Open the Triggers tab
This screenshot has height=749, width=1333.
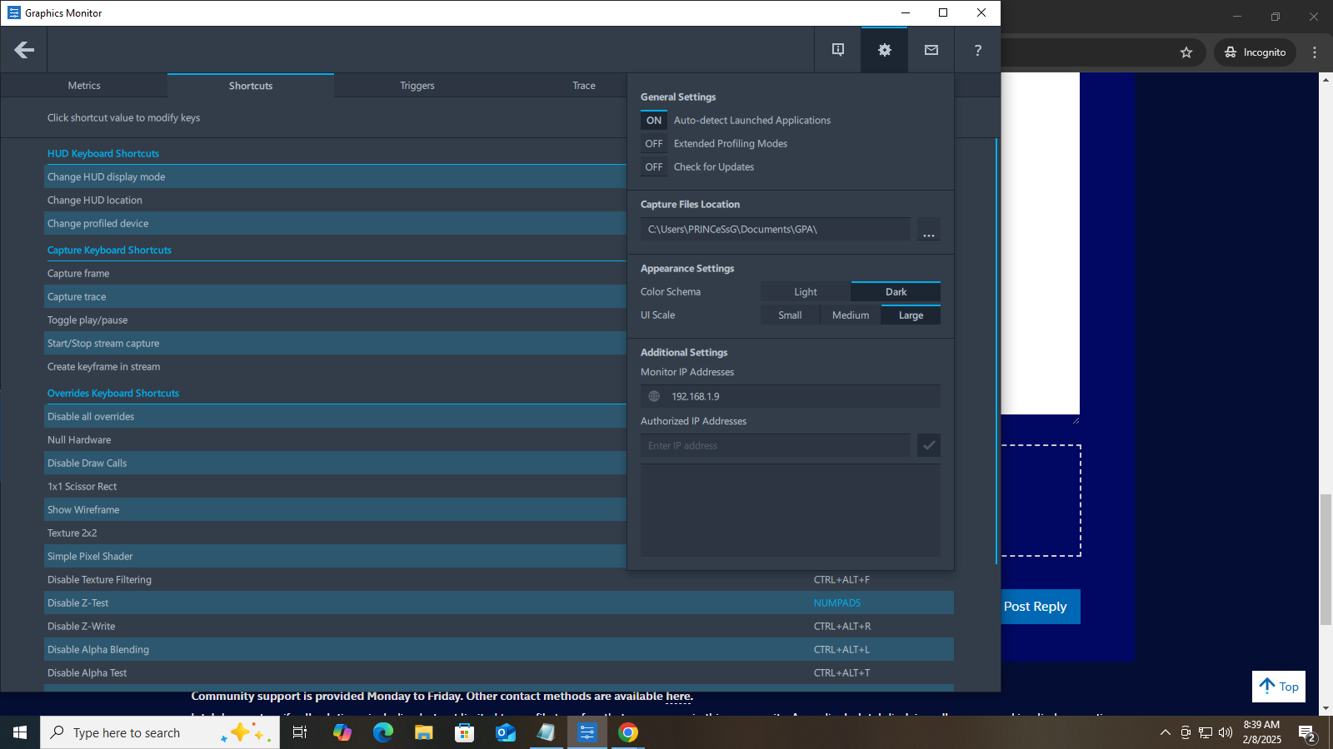(417, 86)
